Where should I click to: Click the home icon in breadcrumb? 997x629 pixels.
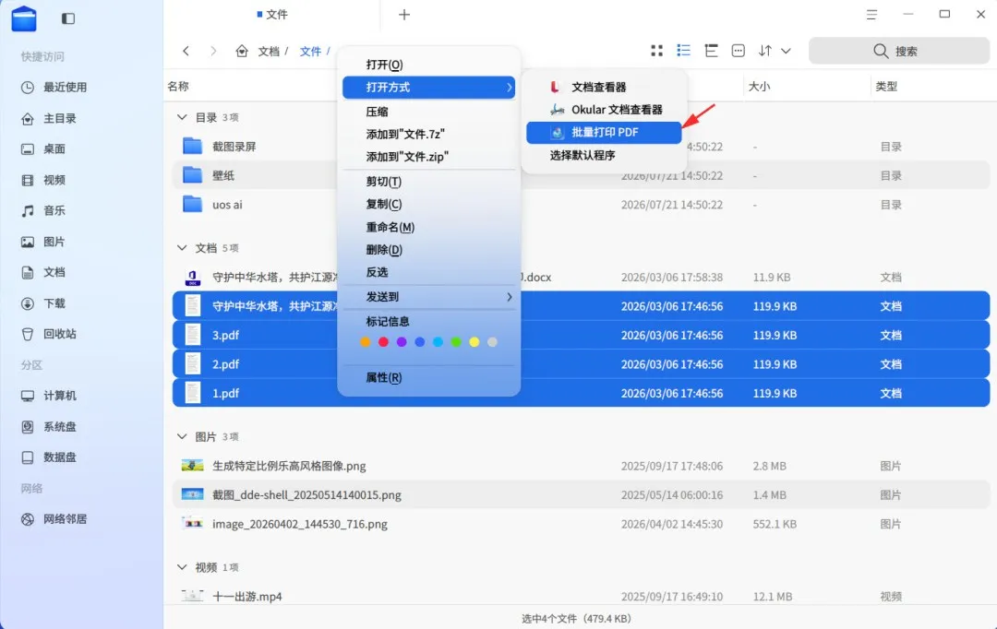(x=242, y=51)
